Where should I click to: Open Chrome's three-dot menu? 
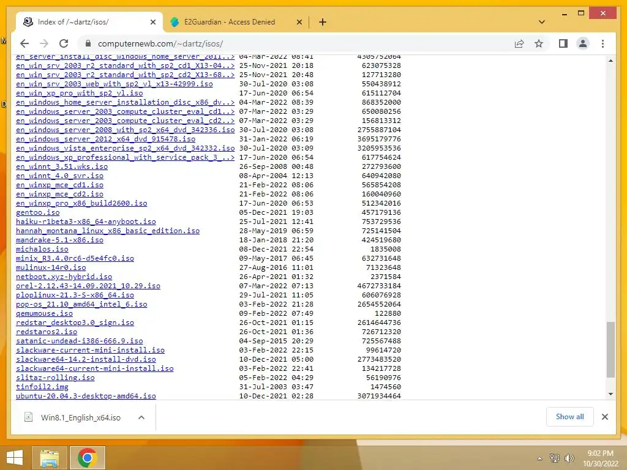(603, 43)
